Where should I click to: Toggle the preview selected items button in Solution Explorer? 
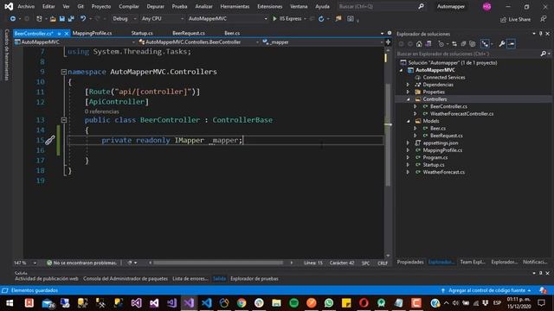(512, 44)
